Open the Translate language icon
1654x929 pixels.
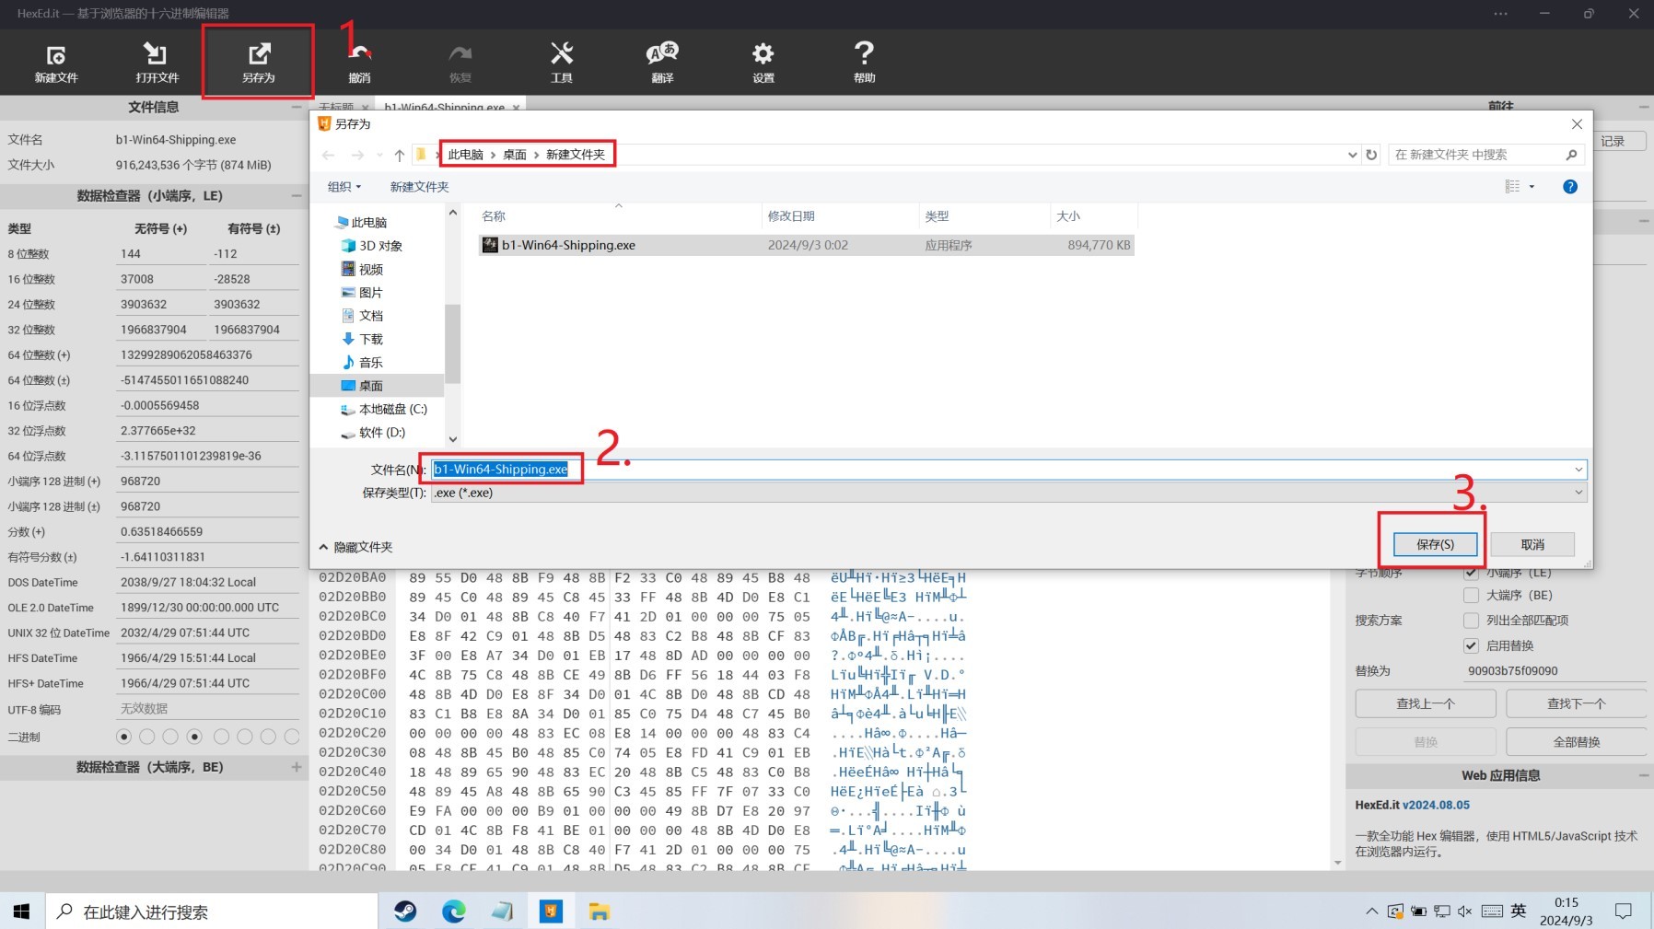click(x=662, y=61)
